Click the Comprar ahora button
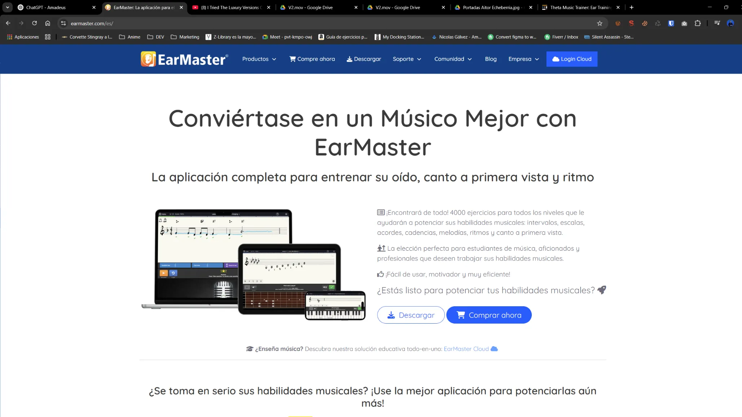Image resolution: width=742 pixels, height=417 pixels. pos(489,315)
